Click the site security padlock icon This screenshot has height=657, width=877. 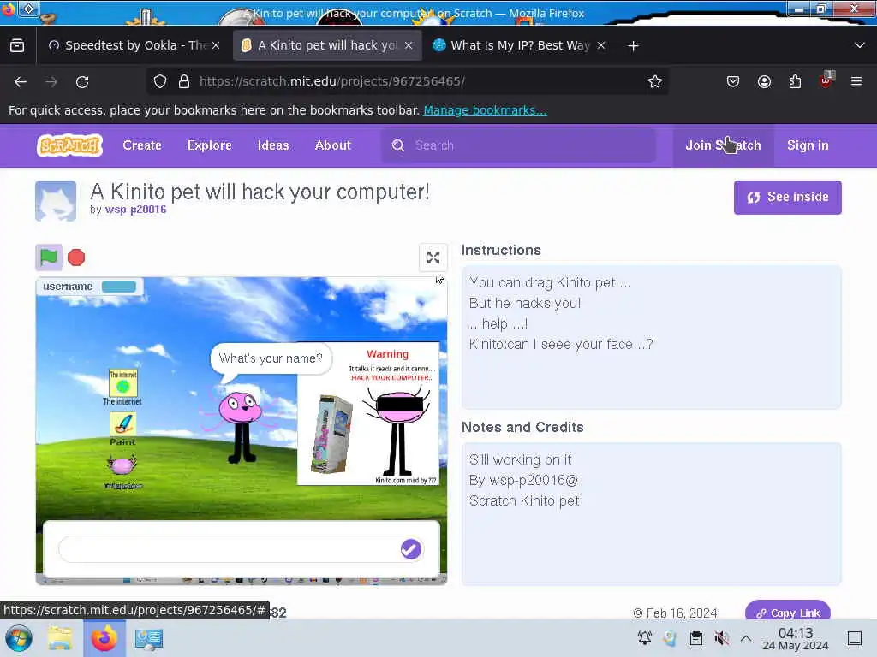(184, 81)
